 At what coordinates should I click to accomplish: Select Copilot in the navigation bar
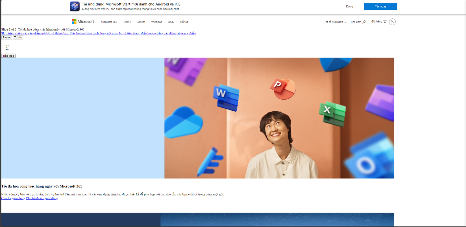coord(141,22)
